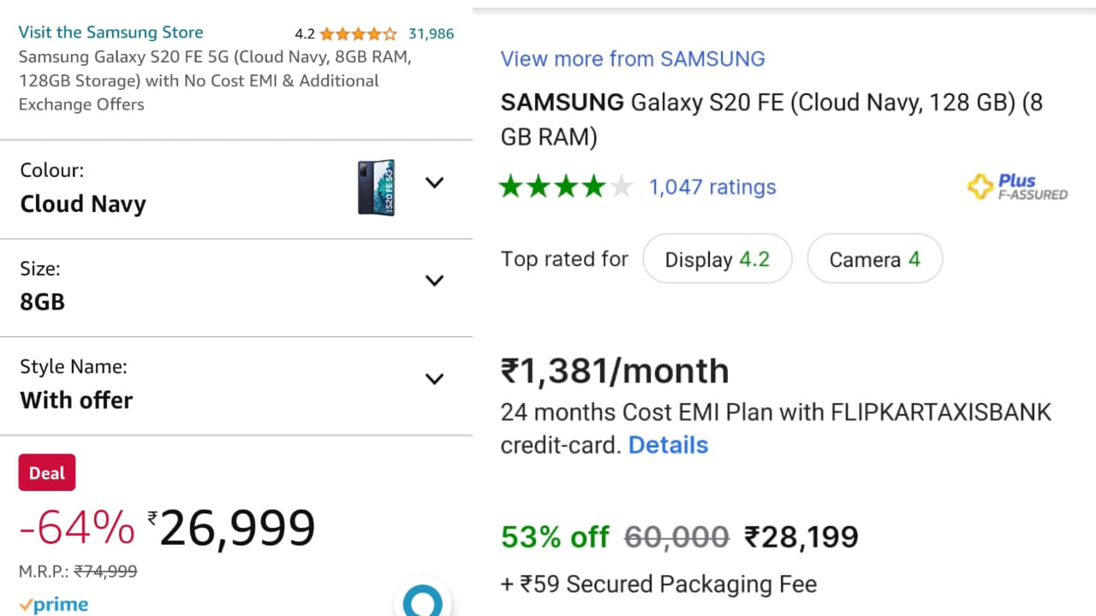Select the Camera 4 rating chip
The height and width of the screenshot is (616, 1096).
[874, 259]
